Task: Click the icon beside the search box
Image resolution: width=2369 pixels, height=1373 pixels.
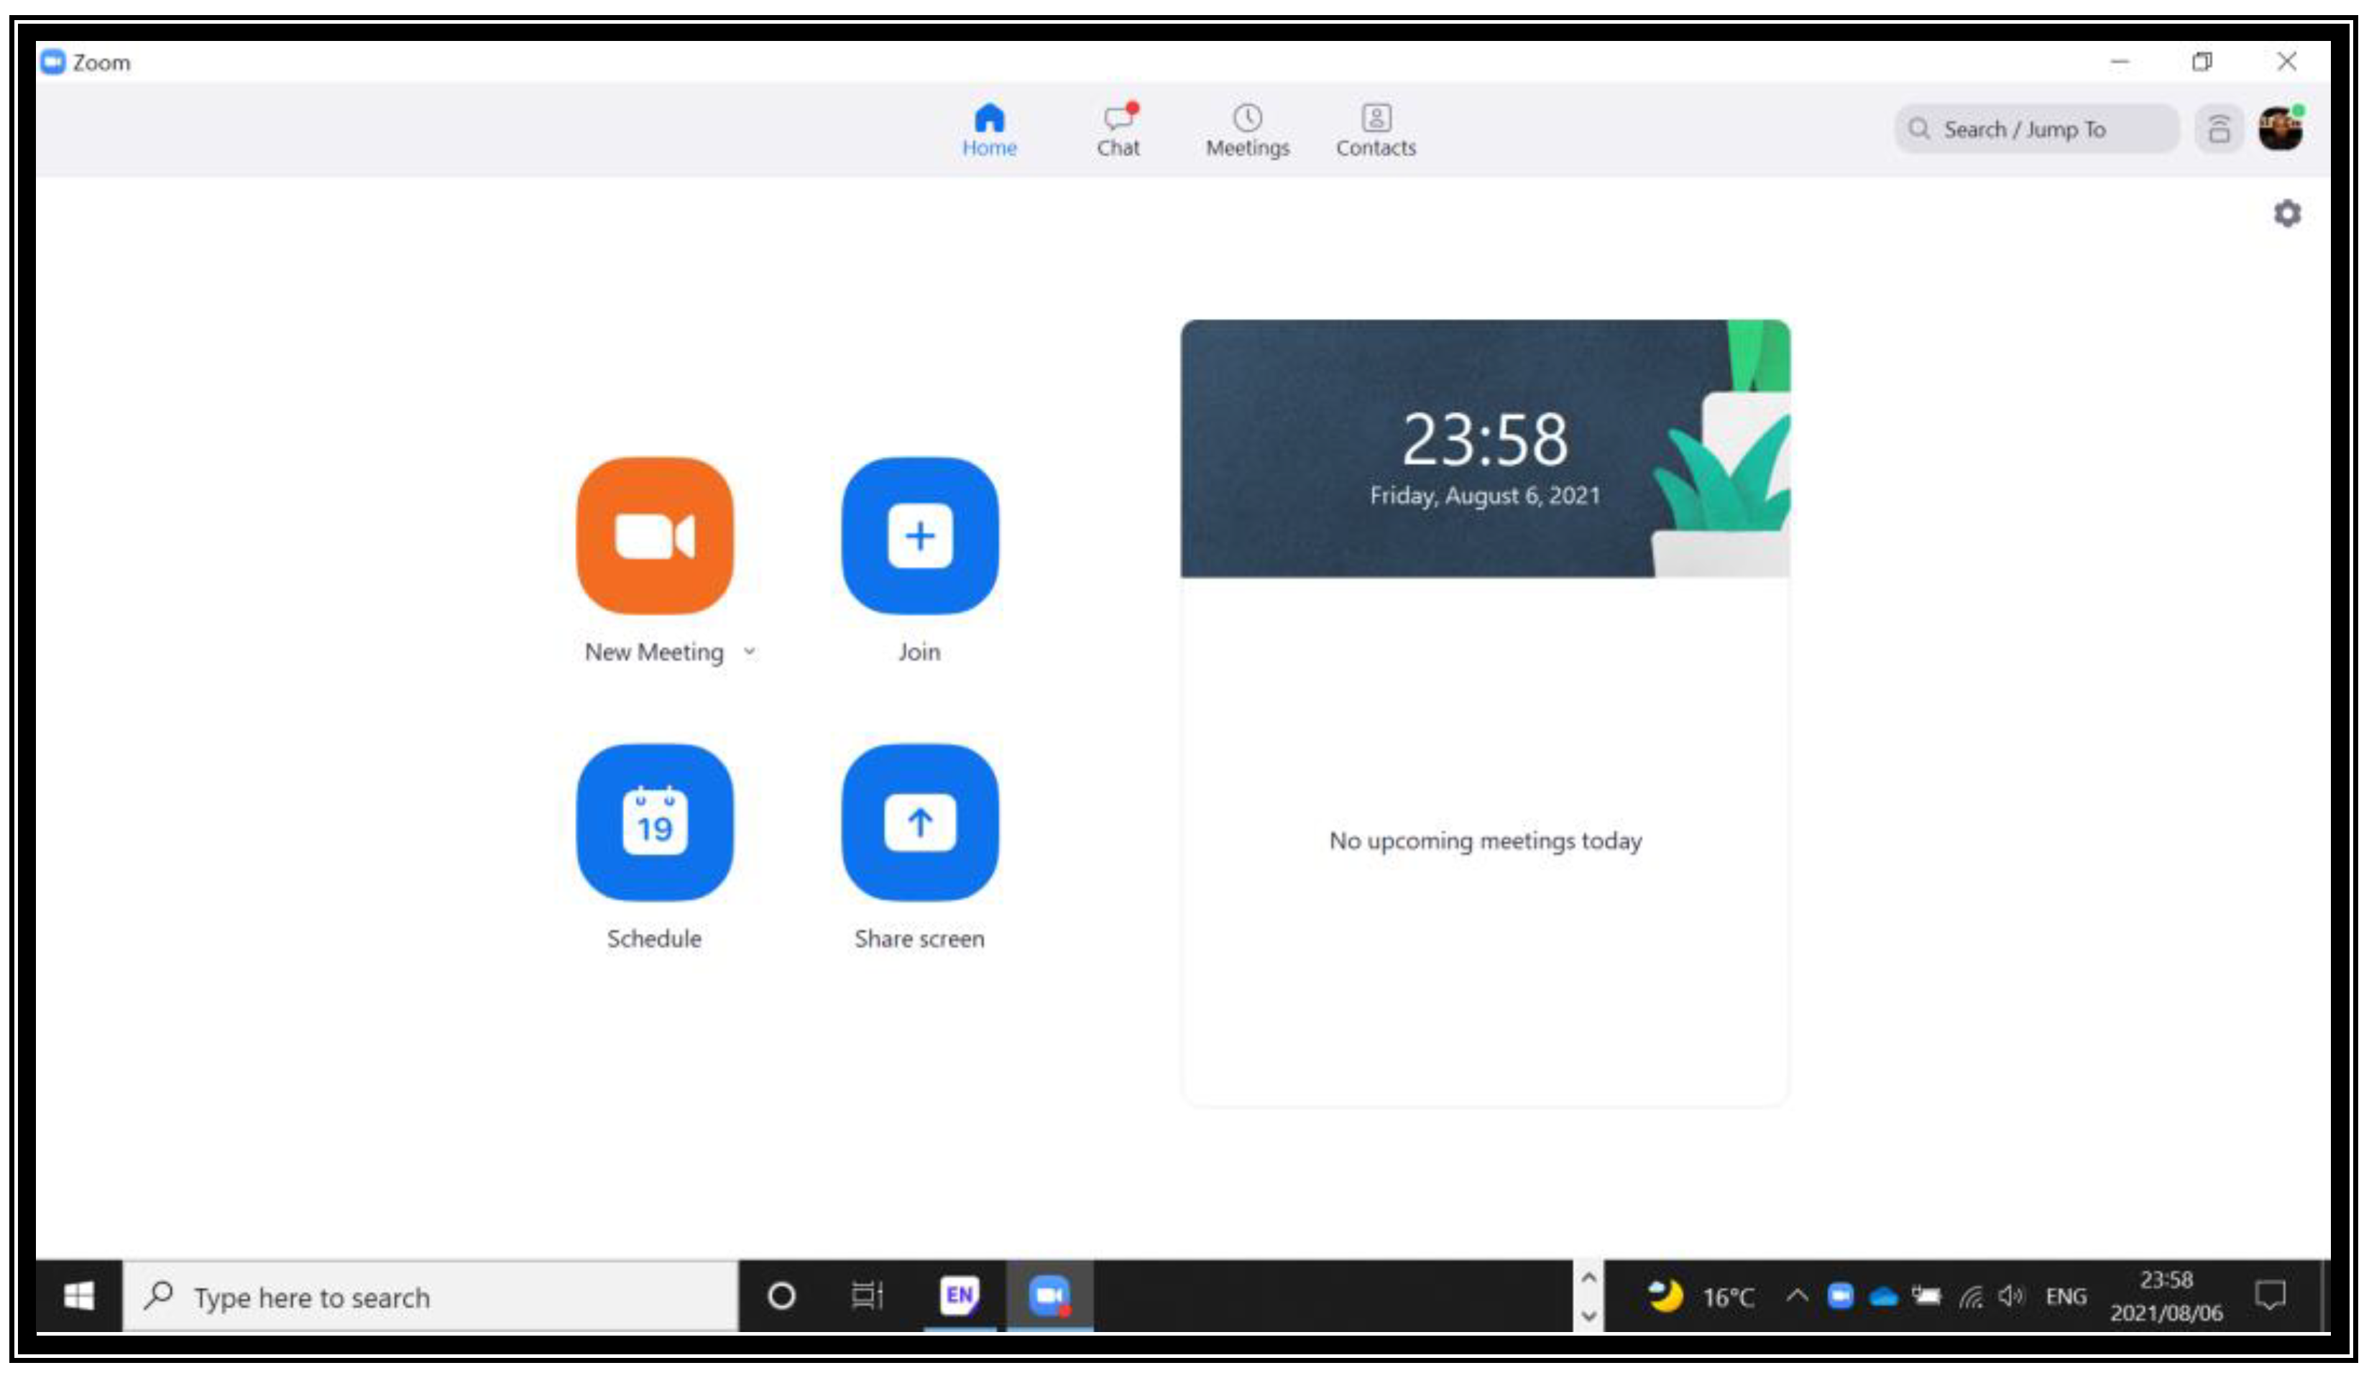Action: (x=2219, y=129)
